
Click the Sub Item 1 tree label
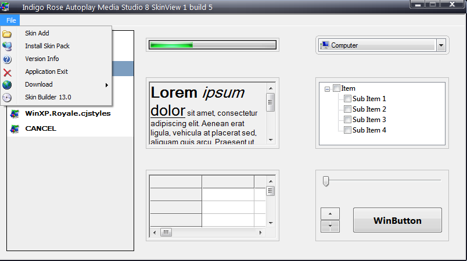(369, 99)
